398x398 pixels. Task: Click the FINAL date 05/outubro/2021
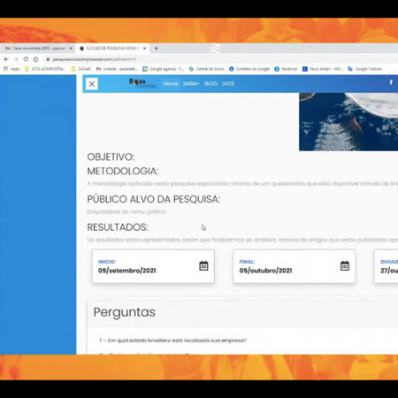(x=265, y=271)
